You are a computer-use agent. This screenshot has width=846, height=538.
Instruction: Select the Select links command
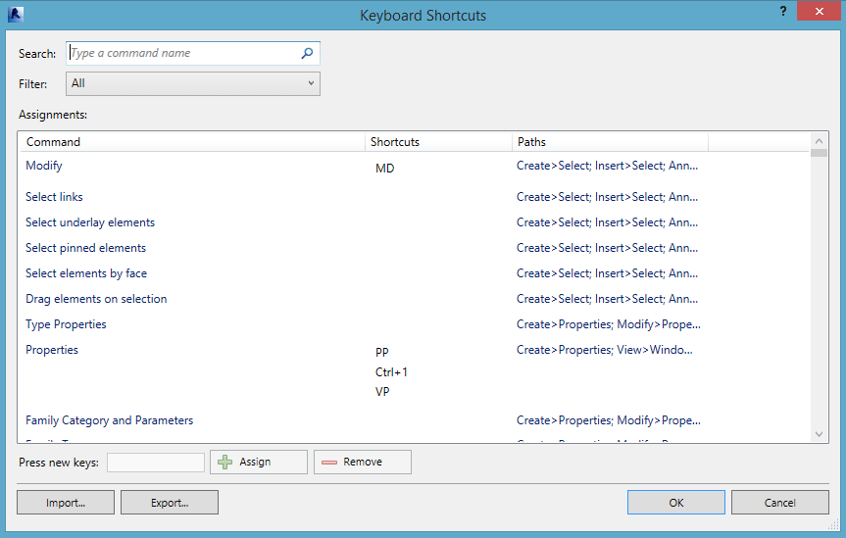(x=54, y=197)
